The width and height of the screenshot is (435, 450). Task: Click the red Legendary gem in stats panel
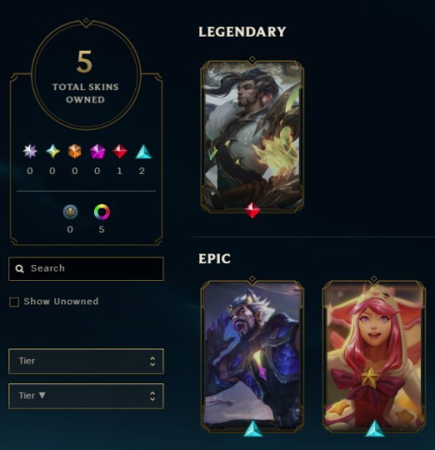(x=119, y=151)
